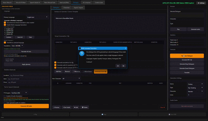Click the Clear languages button

point(30,37)
